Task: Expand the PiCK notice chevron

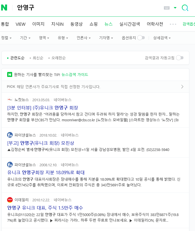Action: tap(182, 87)
